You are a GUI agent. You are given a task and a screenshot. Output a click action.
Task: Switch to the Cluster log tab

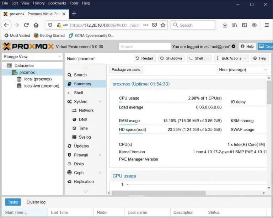(36, 202)
